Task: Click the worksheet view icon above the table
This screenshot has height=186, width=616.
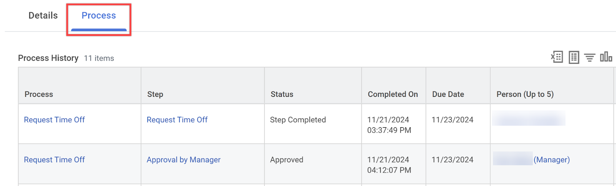Action: (574, 57)
